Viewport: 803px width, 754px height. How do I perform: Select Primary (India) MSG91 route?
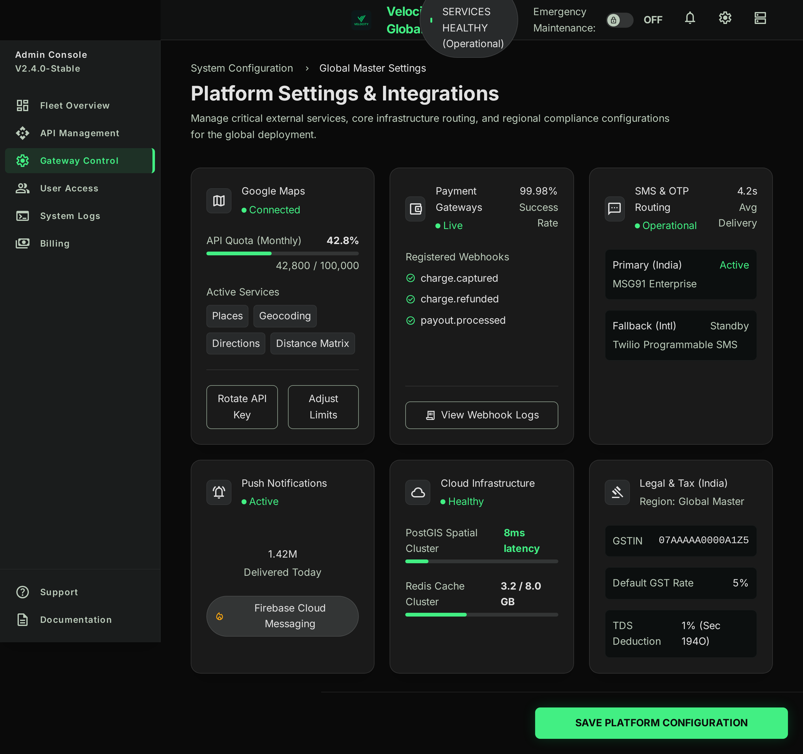(681, 274)
